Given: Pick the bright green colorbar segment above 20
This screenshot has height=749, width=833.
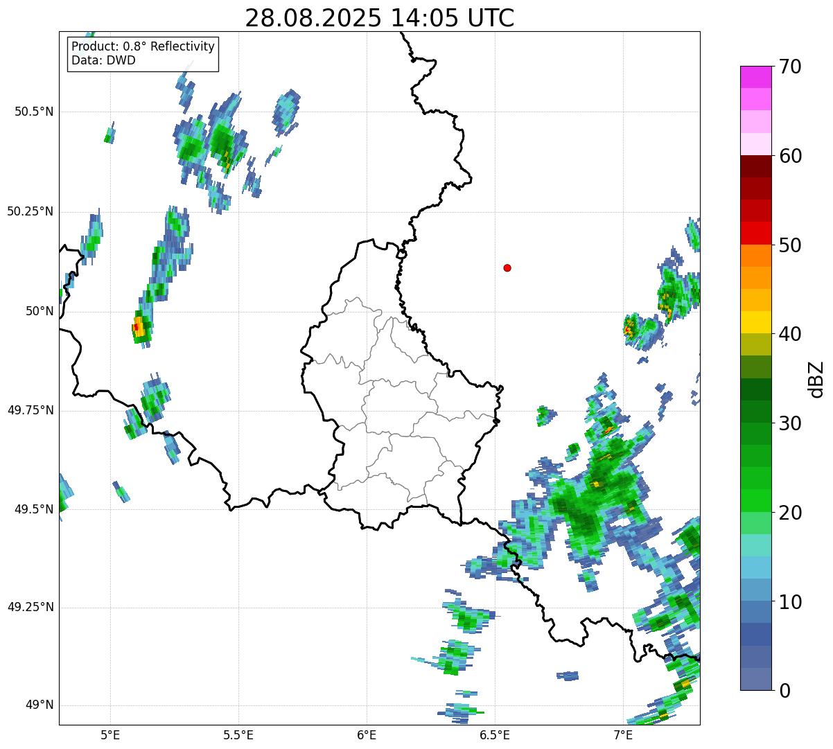Looking at the screenshot, I should tap(756, 501).
